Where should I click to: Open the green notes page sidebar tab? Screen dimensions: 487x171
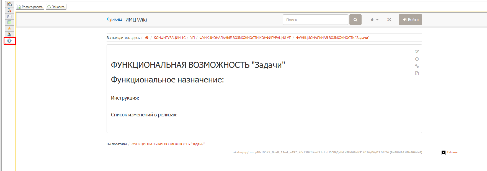[9, 22]
